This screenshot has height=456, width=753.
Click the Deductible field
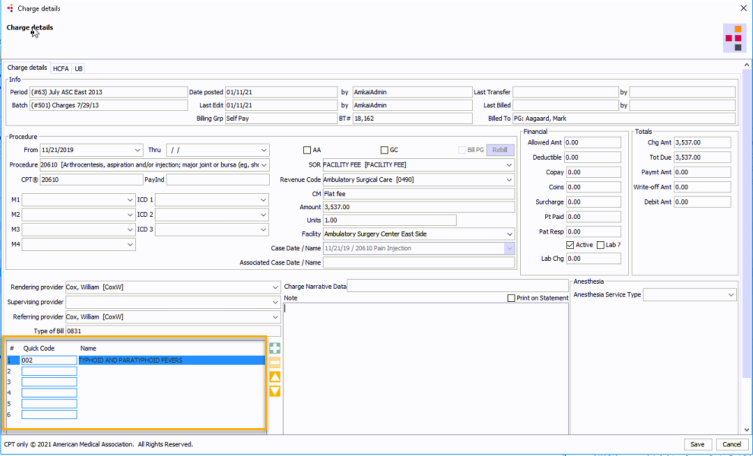click(x=593, y=158)
